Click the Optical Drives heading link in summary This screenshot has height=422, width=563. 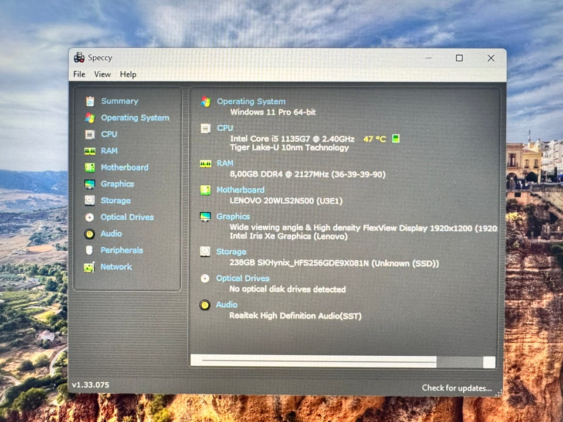(243, 278)
